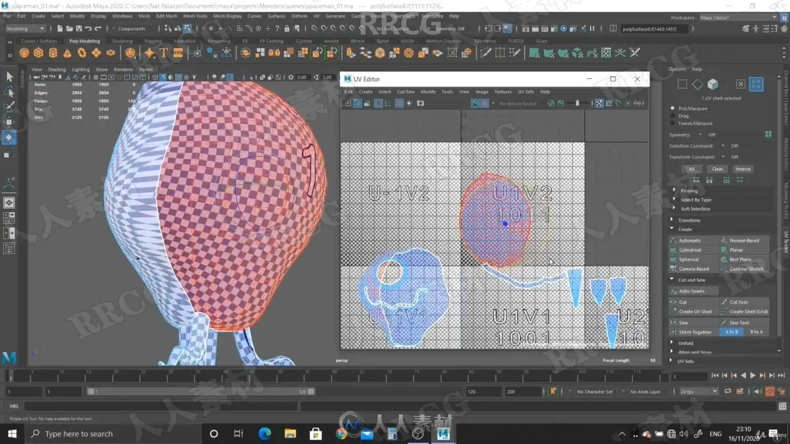Click the Create UV Shell button
The height and width of the screenshot is (444, 790).
point(694,311)
